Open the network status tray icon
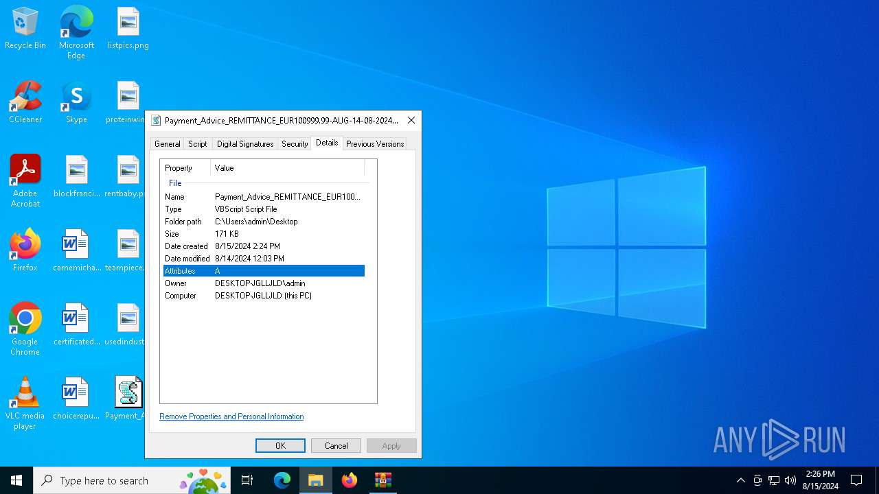This screenshot has height=494, width=879. pos(774,480)
